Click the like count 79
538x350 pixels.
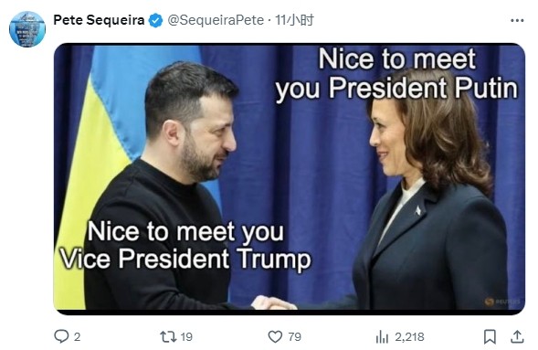pos(294,337)
